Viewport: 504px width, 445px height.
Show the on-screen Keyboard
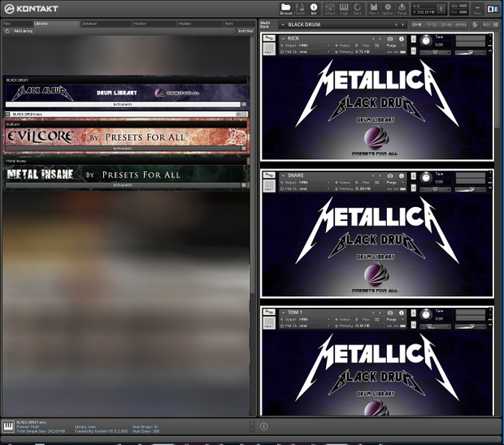coord(344,9)
